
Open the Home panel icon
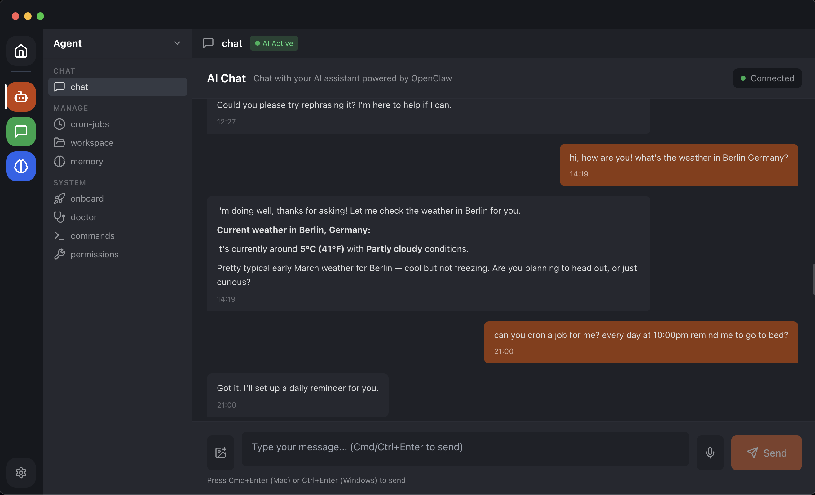pos(20,51)
